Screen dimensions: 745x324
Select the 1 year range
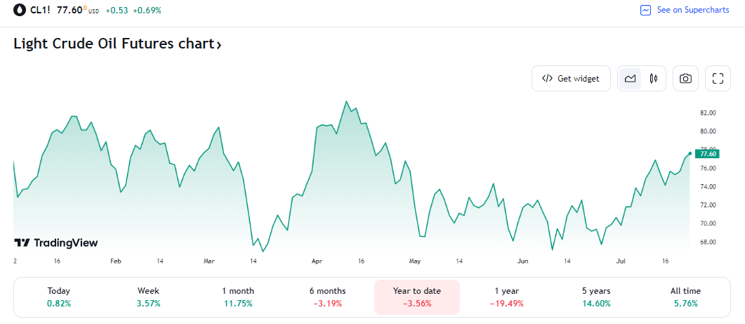click(x=506, y=297)
